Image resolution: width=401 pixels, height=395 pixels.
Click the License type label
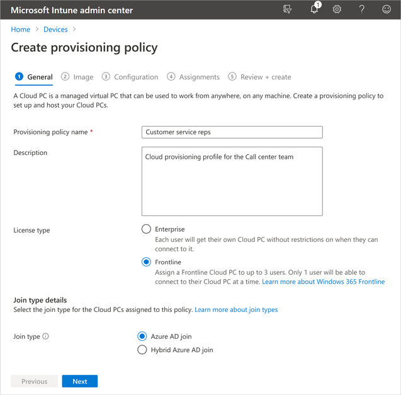coord(31,230)
